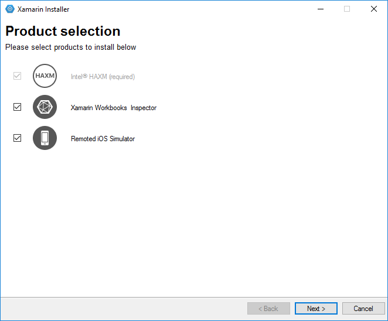Click the Xamarin Installer logo in title bar
Image resolution: width=388 pixels, height=321 pixels.
click(10, 9)
